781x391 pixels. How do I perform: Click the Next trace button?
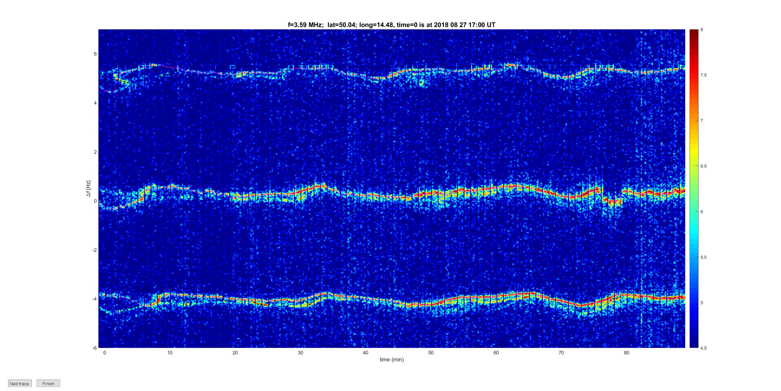(x=20, y=383)
